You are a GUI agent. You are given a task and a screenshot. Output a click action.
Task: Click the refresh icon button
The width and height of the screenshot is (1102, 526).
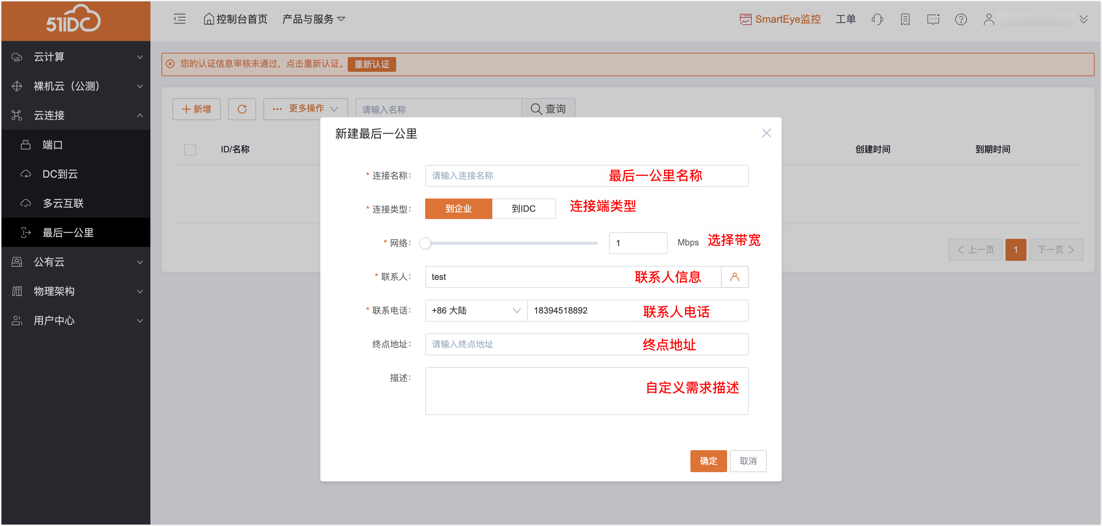point(242,109)
